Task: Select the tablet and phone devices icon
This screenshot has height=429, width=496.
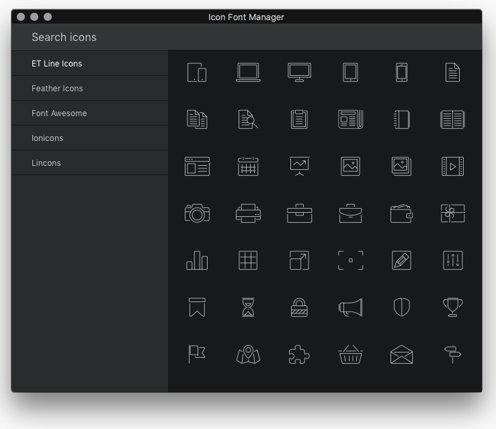Action: click(x=197, y=73)
